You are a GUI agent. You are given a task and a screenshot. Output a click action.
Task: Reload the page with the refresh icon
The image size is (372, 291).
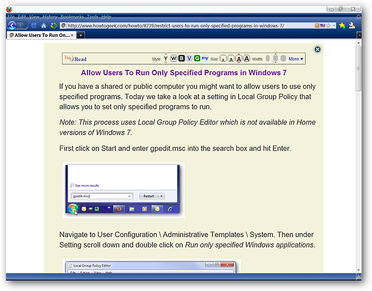[34, 26]
